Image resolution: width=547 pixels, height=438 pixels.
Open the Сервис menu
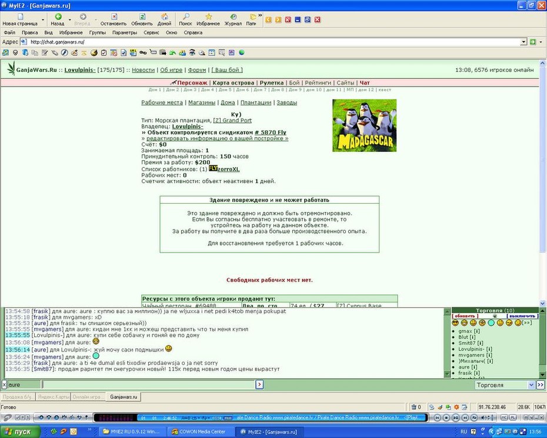click(151, 32)
